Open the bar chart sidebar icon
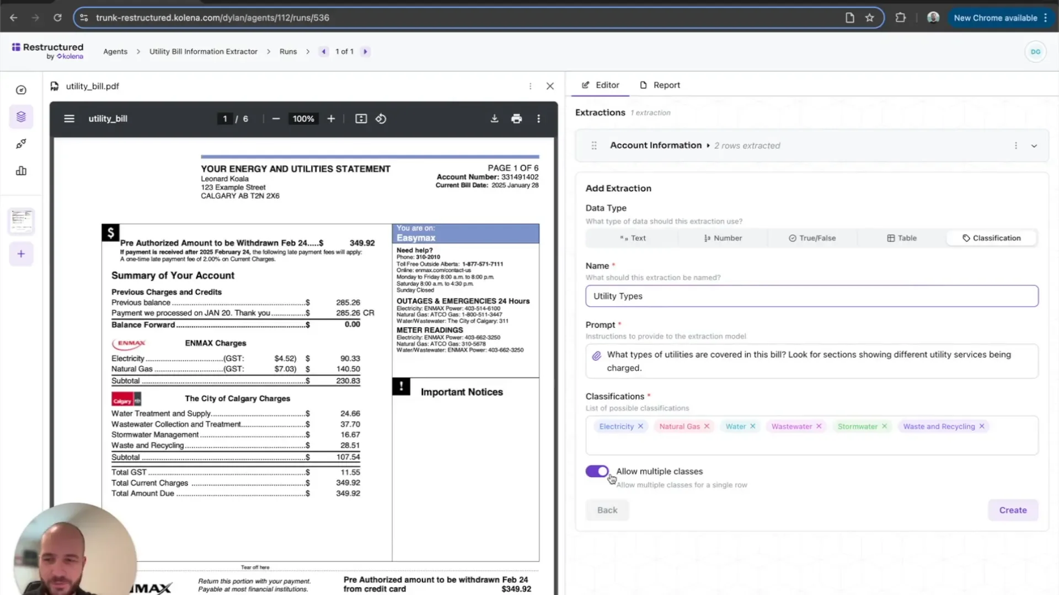Screen dimensions: 1059x595 click(21, 171)
